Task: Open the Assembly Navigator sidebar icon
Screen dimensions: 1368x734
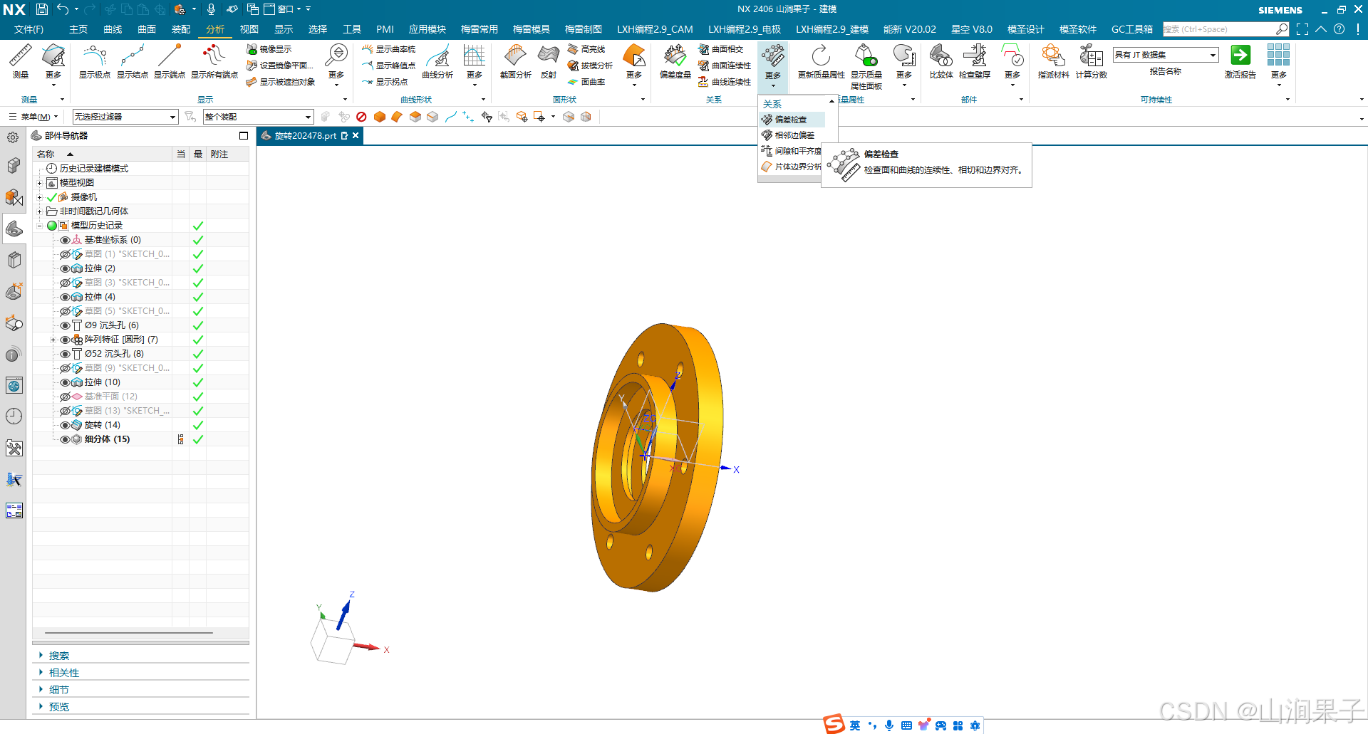Action: (14, 166)
